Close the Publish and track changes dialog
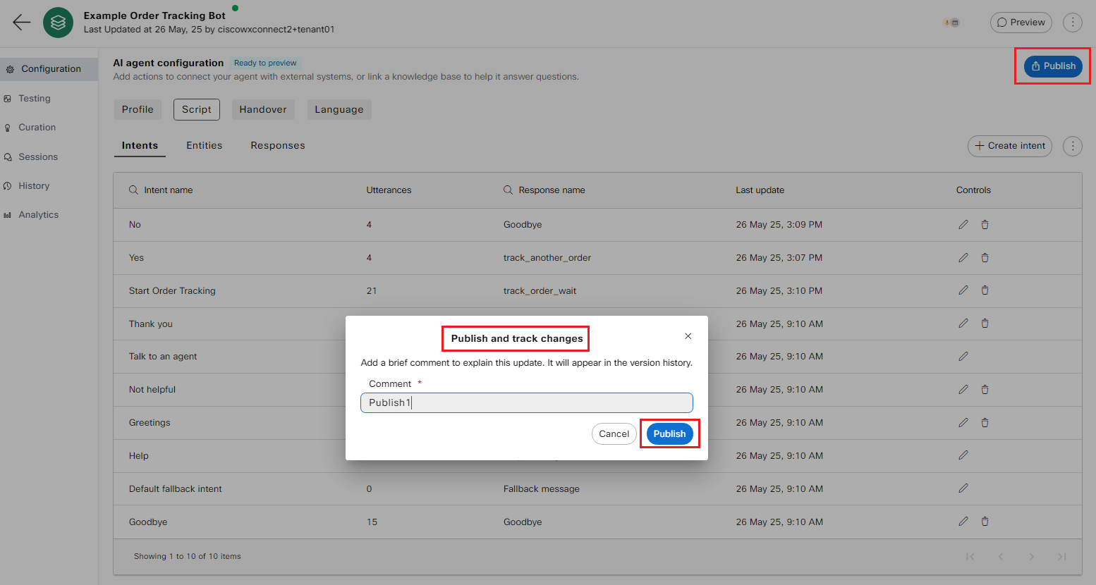This screenshot has width=1096, height=585. point(688,336)
